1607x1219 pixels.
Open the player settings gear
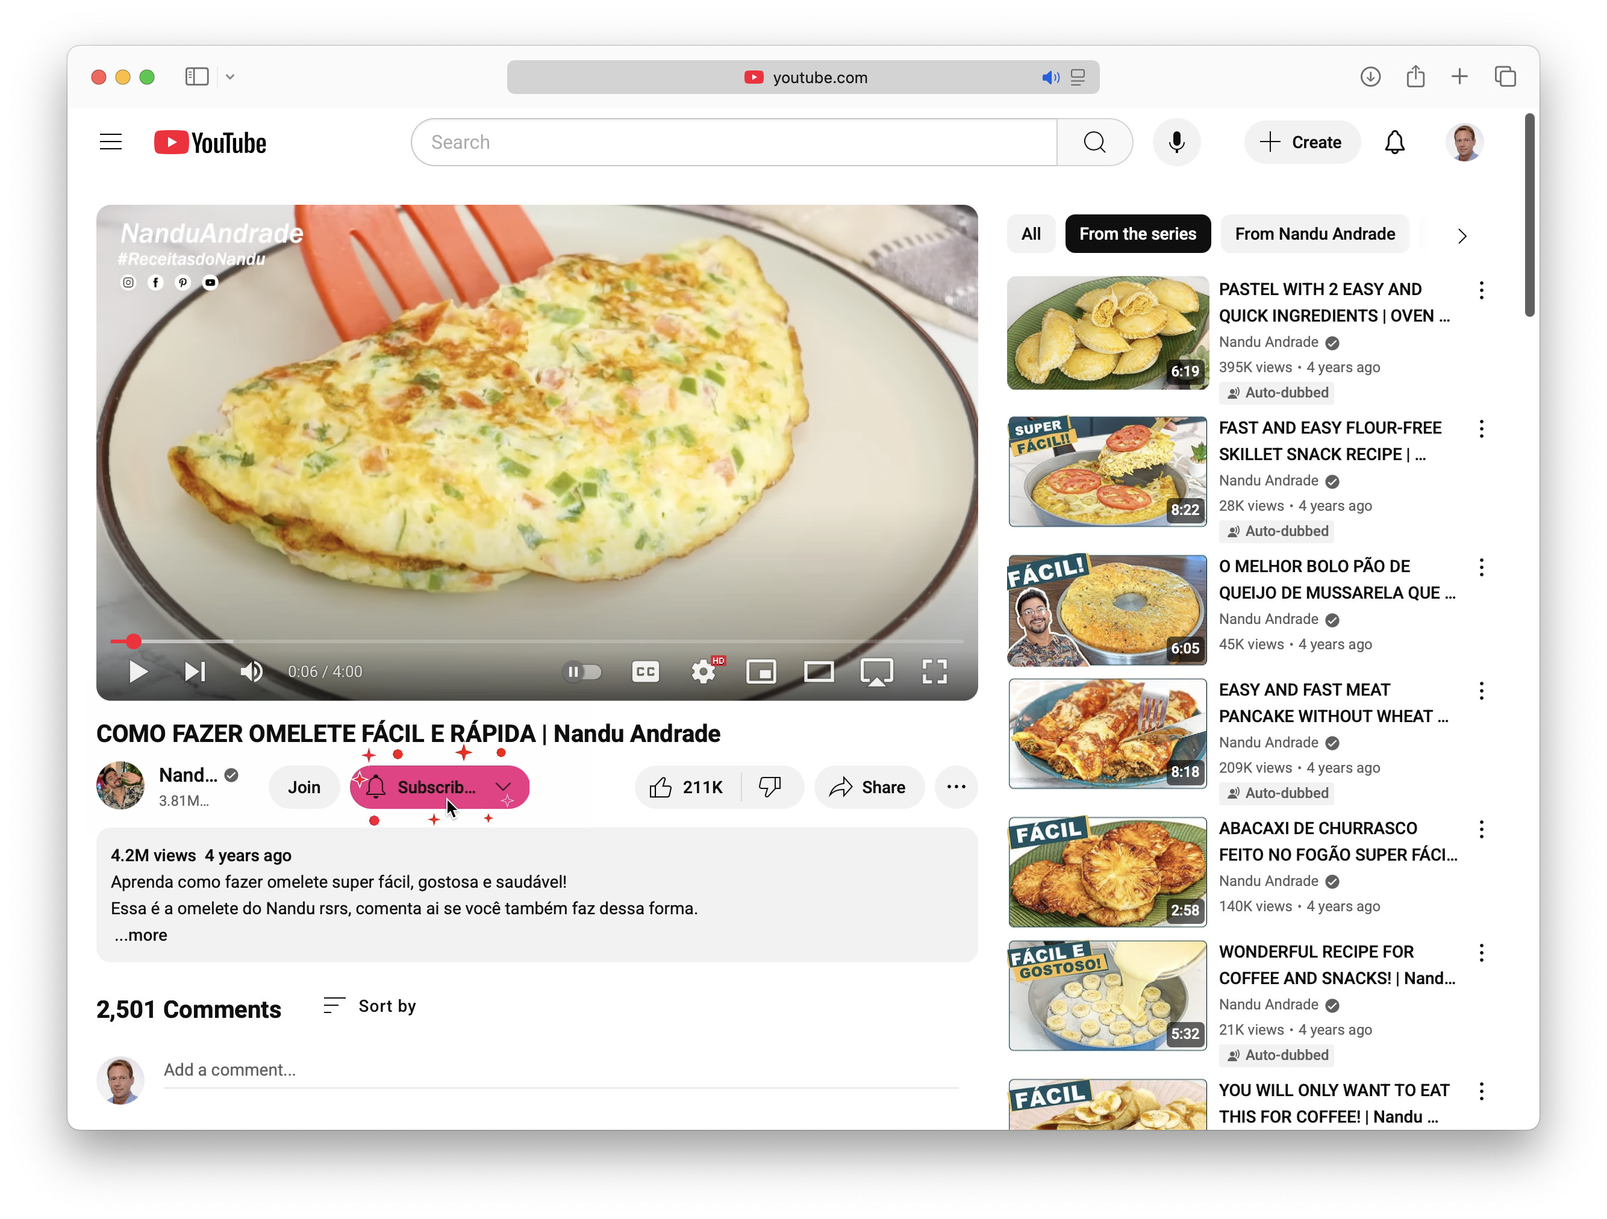click(704, 672)
